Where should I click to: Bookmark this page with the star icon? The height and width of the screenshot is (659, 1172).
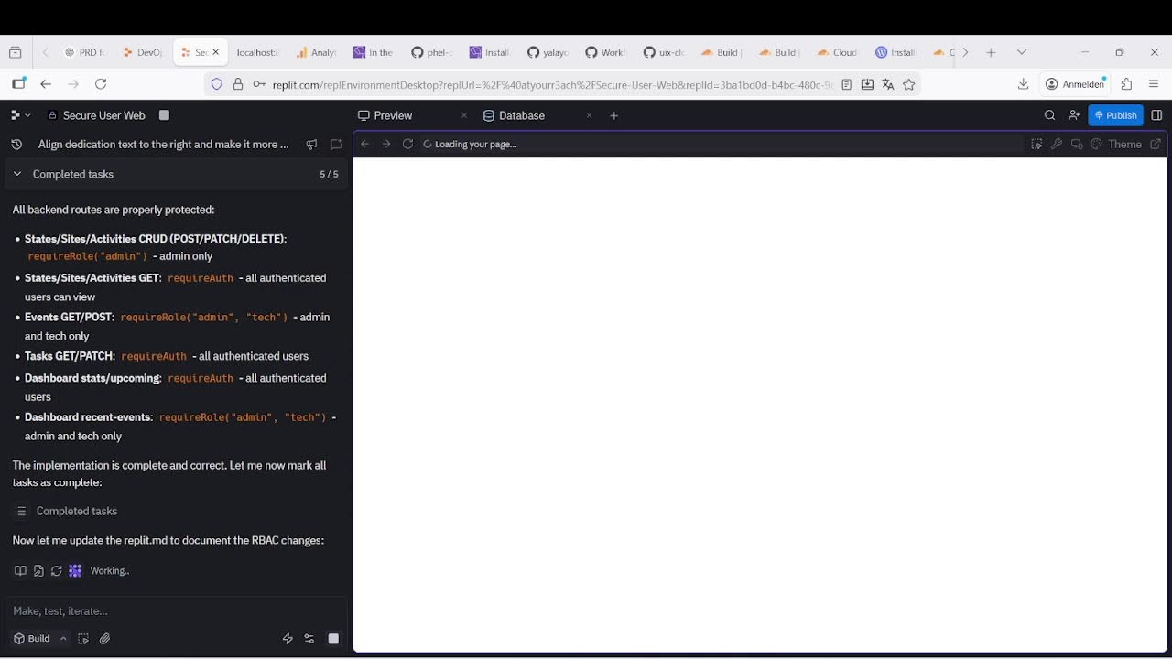coord(909,84)
